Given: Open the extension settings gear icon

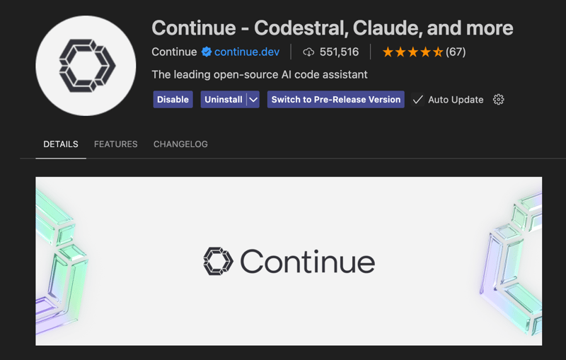Looking at the screenshot, I should [x=499, y=100].
